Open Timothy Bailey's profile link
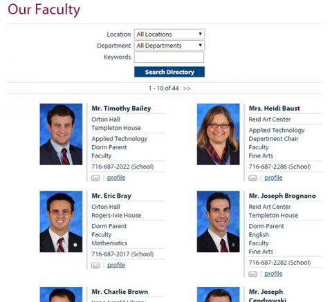The image size is (332, 302). [116, 178]
